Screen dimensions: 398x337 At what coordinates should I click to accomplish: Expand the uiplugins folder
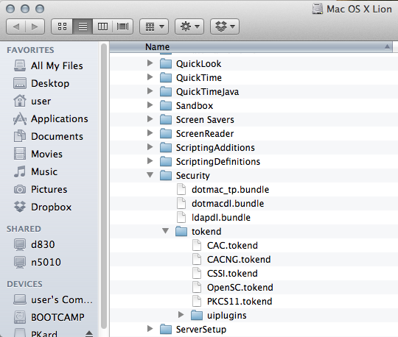point(181,315)
